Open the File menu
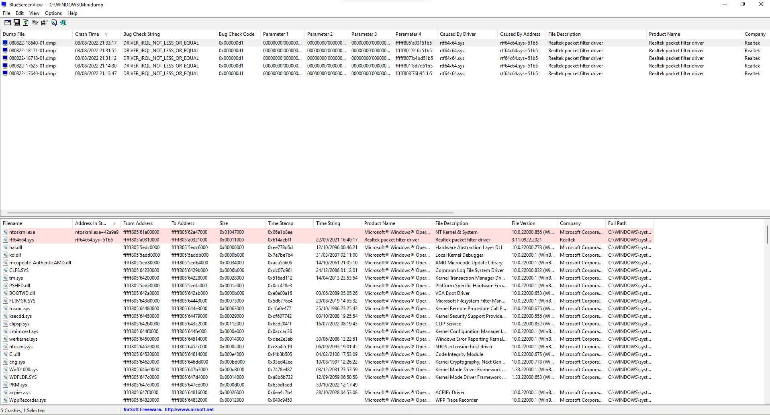This screenshot has width=770, height=415. (6, 13)
